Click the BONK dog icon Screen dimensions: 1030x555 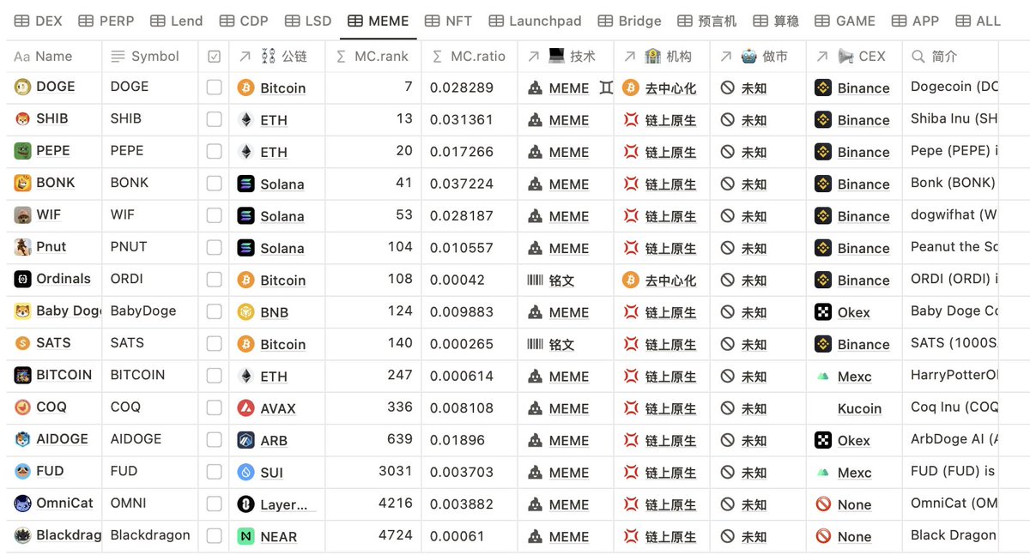tap(22, 183)
